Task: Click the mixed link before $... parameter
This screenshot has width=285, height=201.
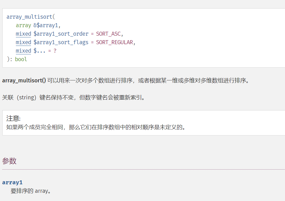Action: pos(24,51)
